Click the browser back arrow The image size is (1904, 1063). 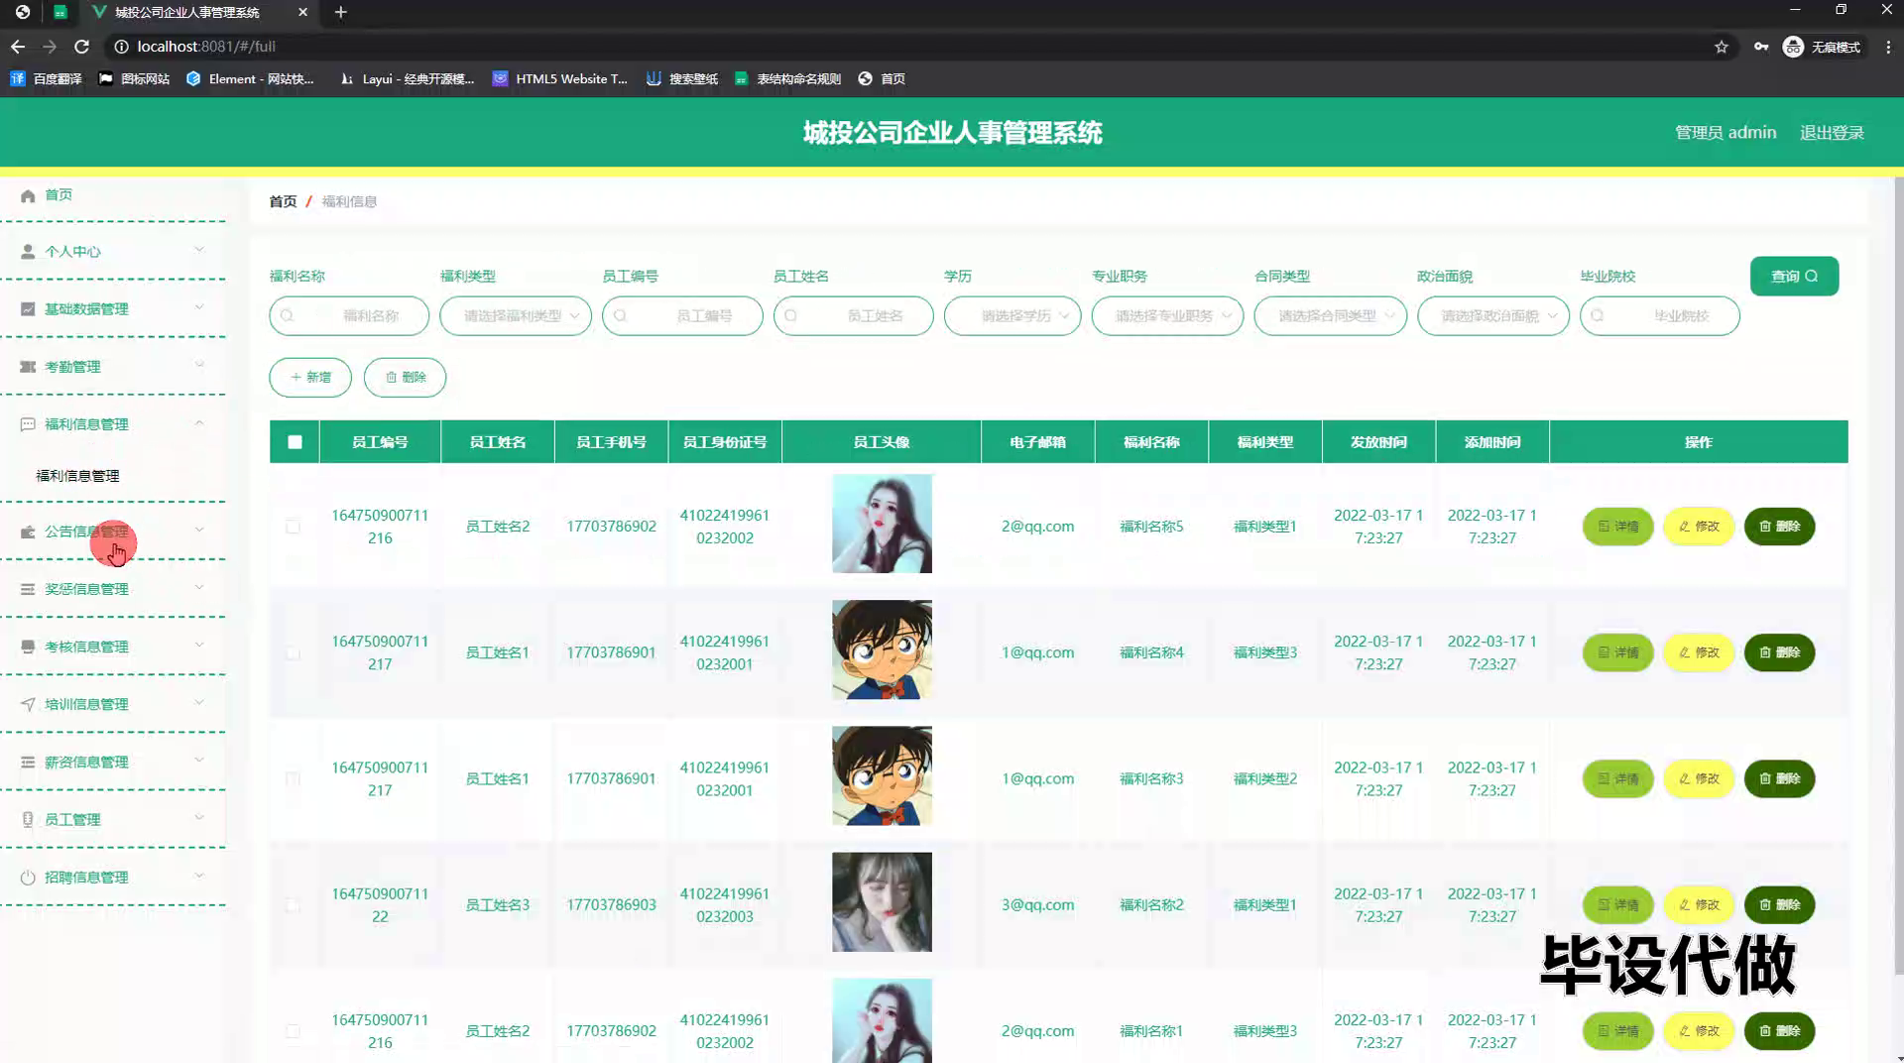point(18,47)
